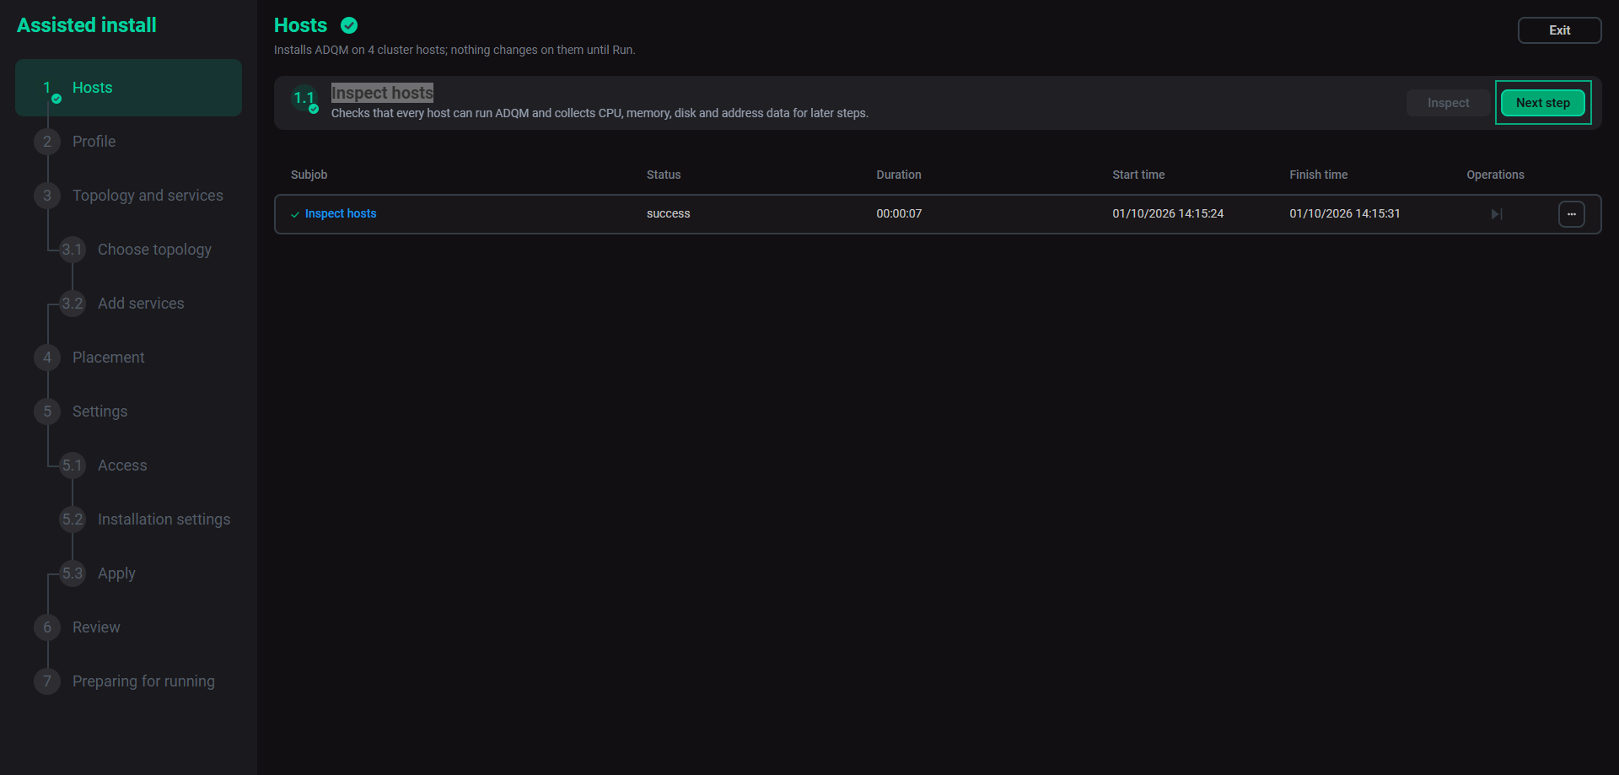Click the Hosts page heading
The image size is (1619, 775).
[x=300, y=25]
